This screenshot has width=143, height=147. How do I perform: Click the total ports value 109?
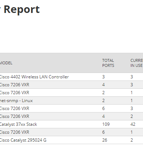(x=106, y=124)
